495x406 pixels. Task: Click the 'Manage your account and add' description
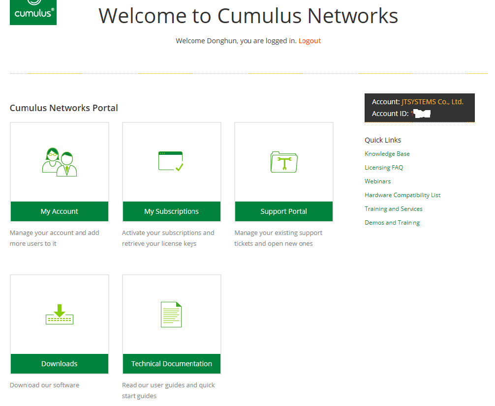(x=54, y=238)
